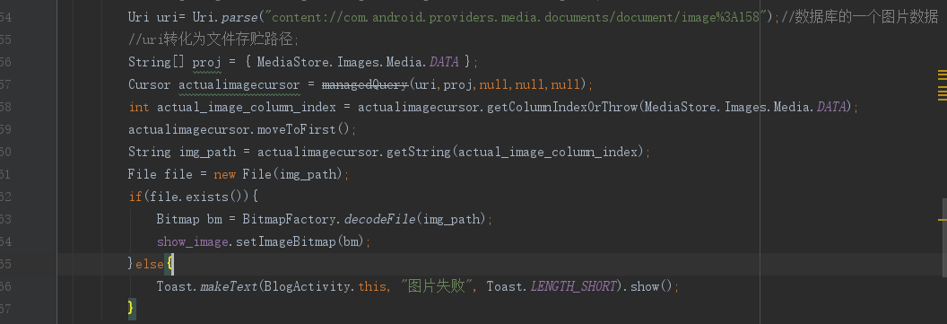
Task: Click the highlighted closing brace on line 67
Action: coord(131,308)
